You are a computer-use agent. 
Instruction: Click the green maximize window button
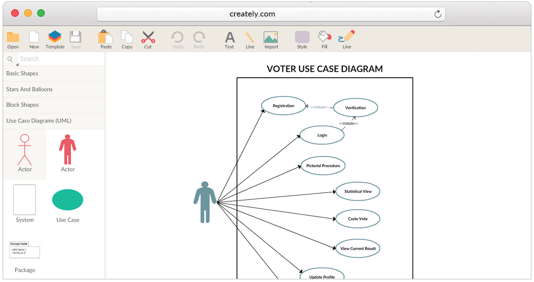coord(41,13)
